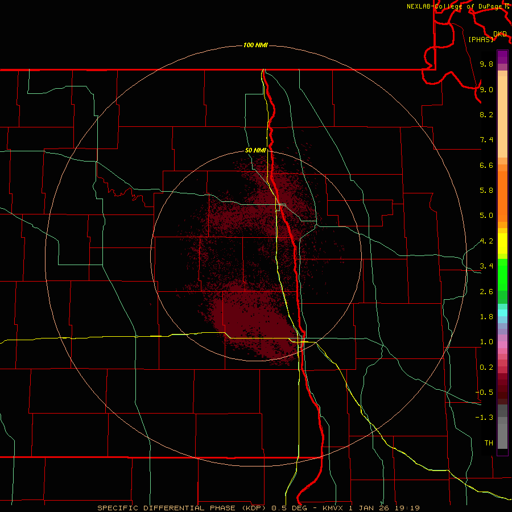This screenshot has height=512, width=512.
Task: Click the 50 NMI range ring label
Action: [255, 150]
